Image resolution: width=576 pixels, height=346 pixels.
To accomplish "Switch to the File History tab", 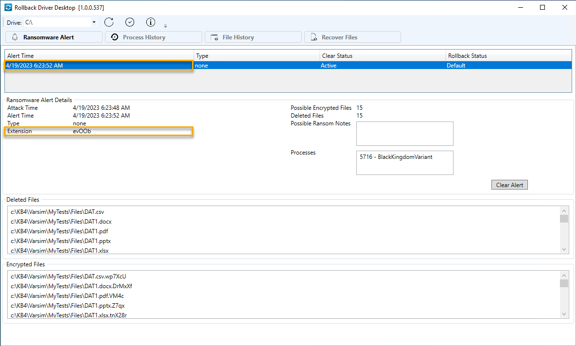I will pyautogui.click(x=253, y=36).
